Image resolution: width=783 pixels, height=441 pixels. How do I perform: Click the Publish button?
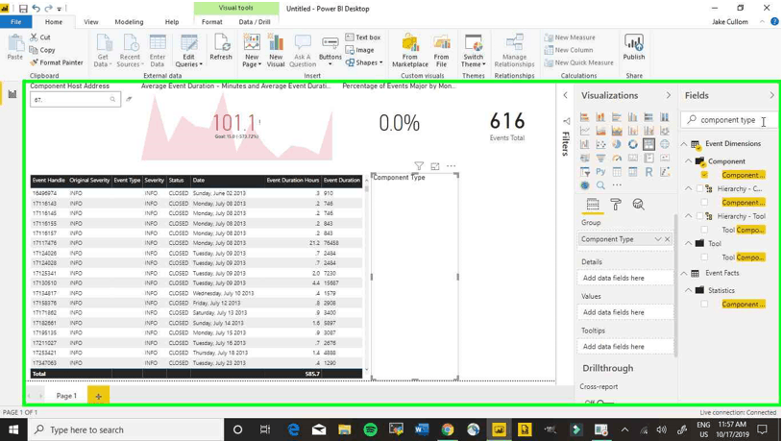click(x=634, y=48)
